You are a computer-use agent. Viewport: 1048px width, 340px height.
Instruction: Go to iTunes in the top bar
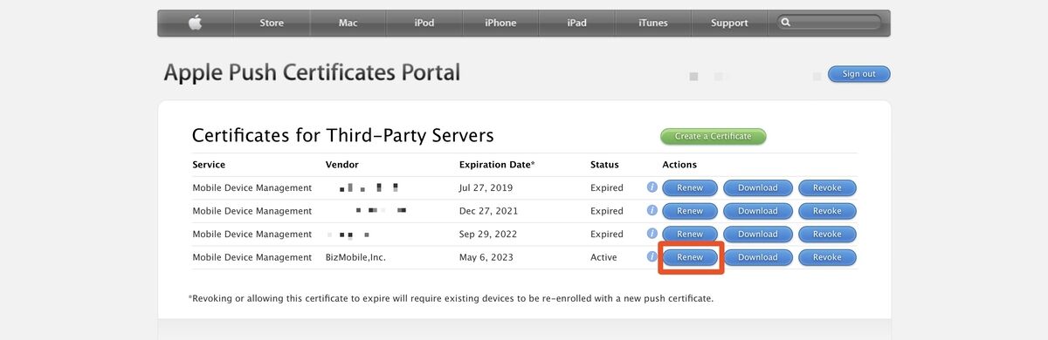652,23
